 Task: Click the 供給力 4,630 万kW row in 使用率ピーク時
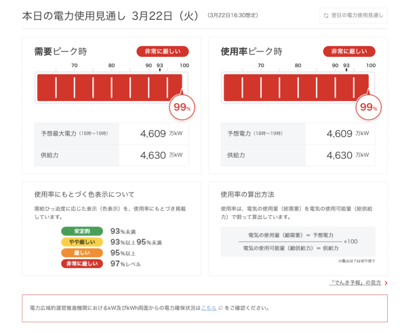pyautogui.click(x=298, y=155)
